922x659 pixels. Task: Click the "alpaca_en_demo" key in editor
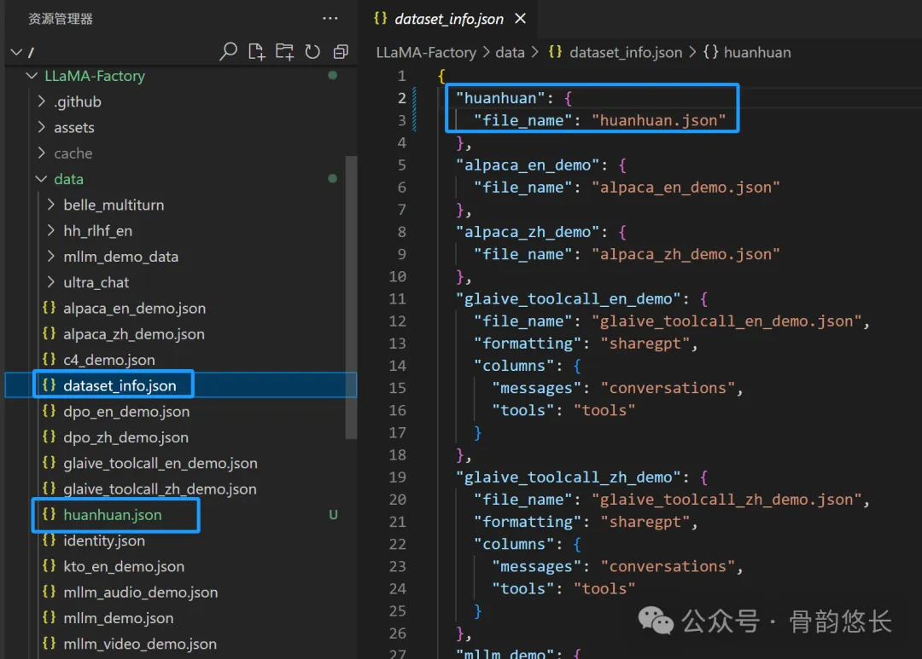tap(528, 165)
